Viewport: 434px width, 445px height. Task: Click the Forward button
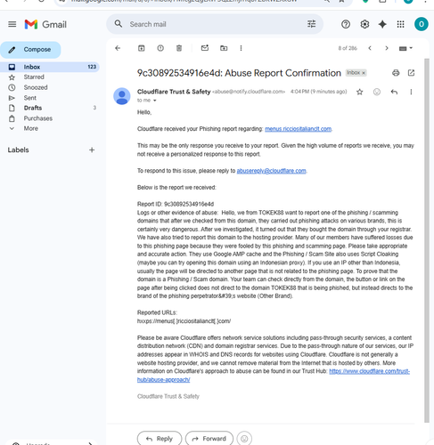[x=209, y=439]
